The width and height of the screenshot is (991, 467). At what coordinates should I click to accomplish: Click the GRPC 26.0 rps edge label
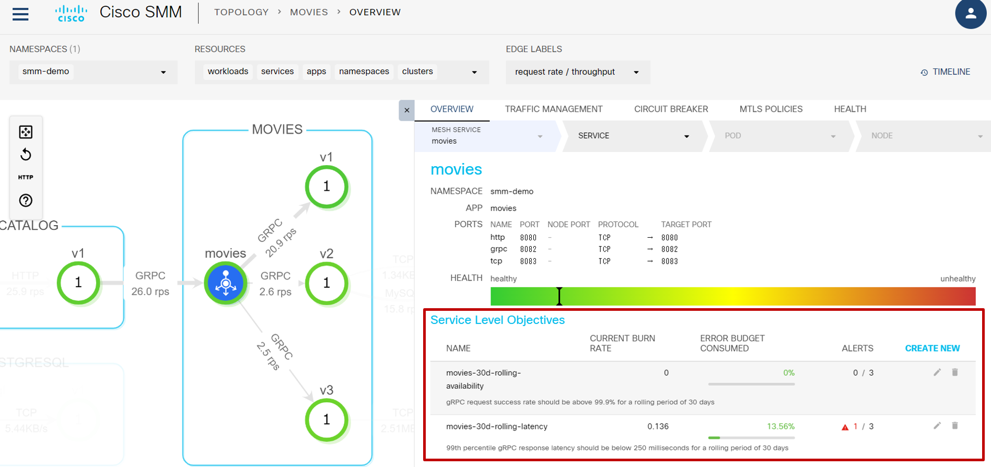(150, 284)
